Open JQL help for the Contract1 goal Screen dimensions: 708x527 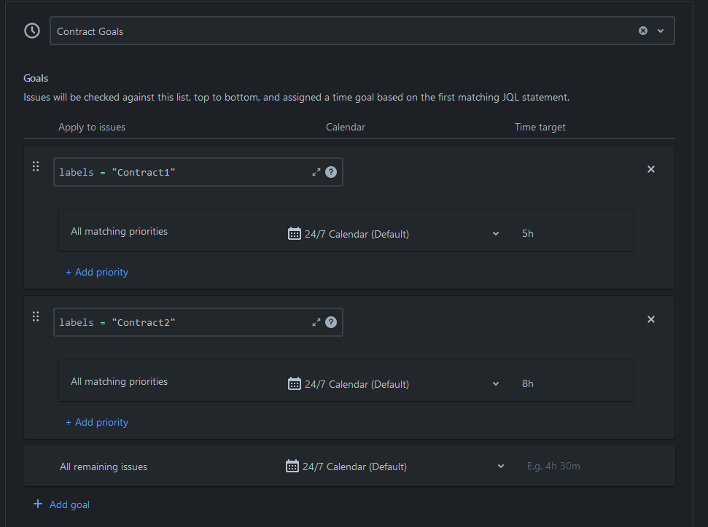(331, 172)
